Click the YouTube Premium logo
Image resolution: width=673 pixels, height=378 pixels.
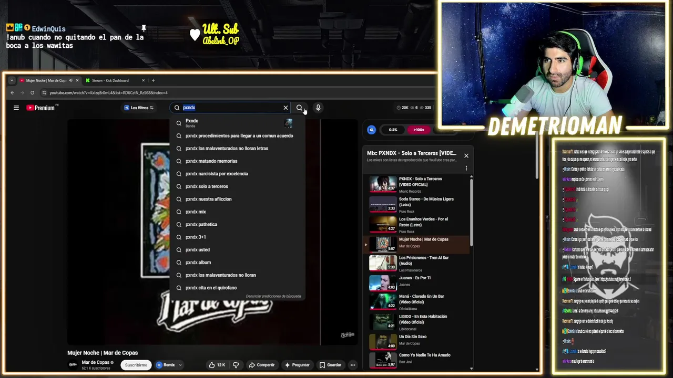coord(41,108)
